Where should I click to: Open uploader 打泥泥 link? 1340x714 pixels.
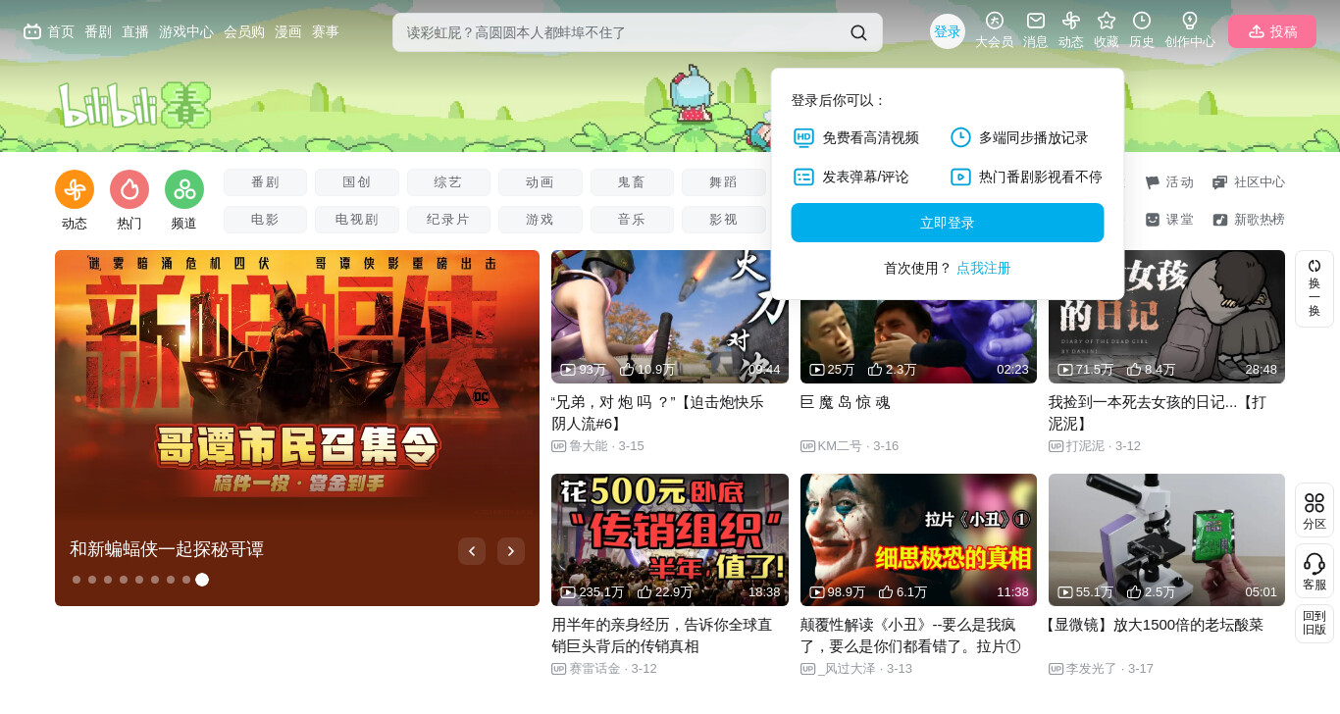(x=1095, y=446)
